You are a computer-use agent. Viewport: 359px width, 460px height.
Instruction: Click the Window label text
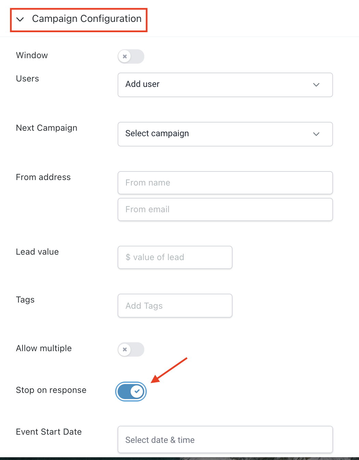click(x=32, y=55)
